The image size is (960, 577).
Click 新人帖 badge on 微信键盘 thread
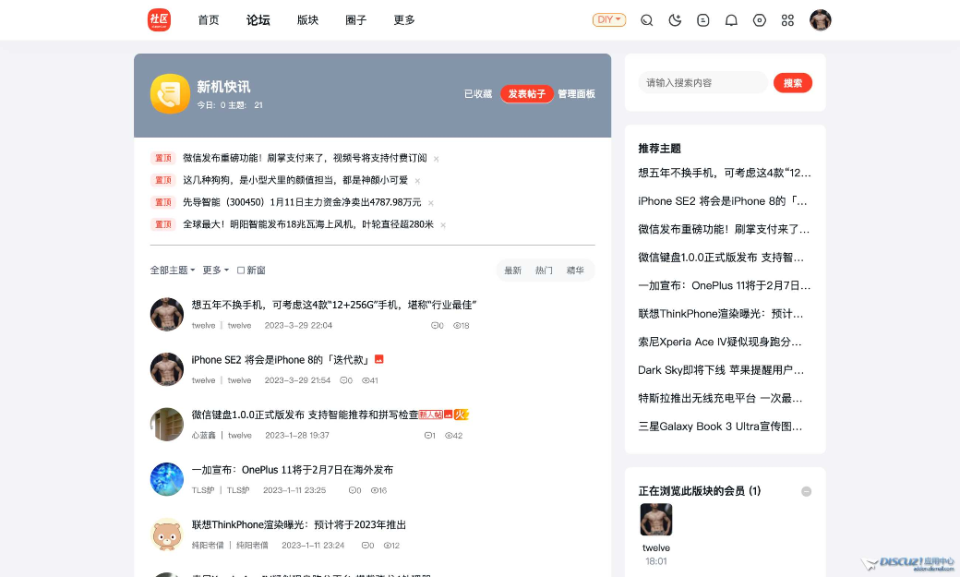431,415
